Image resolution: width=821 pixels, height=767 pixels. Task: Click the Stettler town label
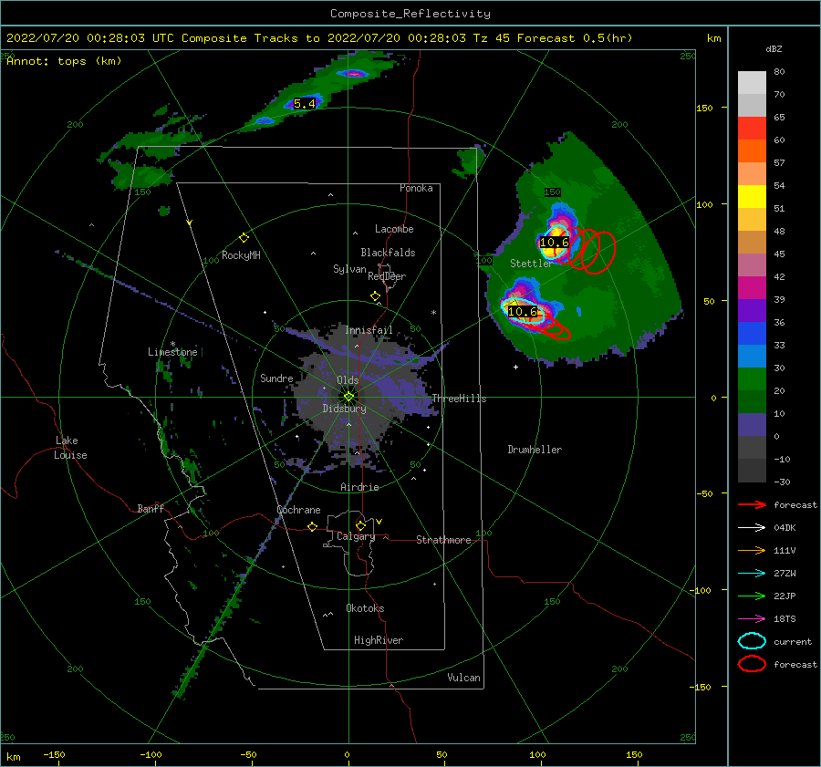coord(531,264)
